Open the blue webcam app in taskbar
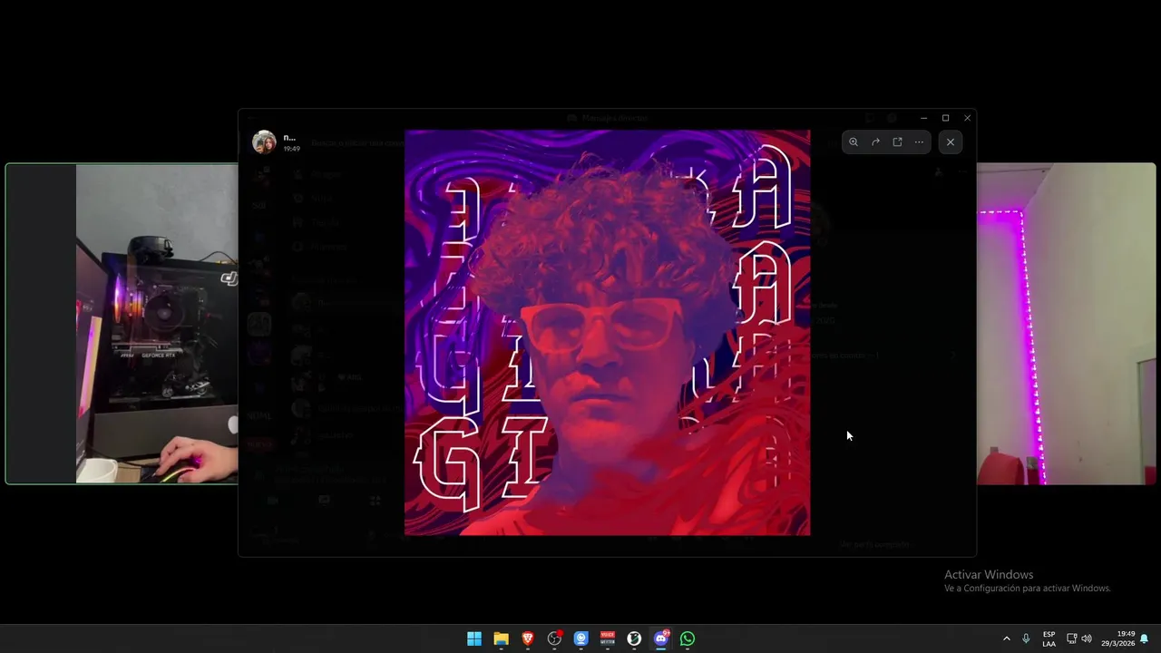Viewport: 1161px width, 653px height. click(581, 638)
